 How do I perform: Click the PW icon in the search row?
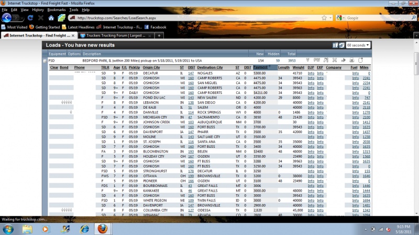click(317, 61)
